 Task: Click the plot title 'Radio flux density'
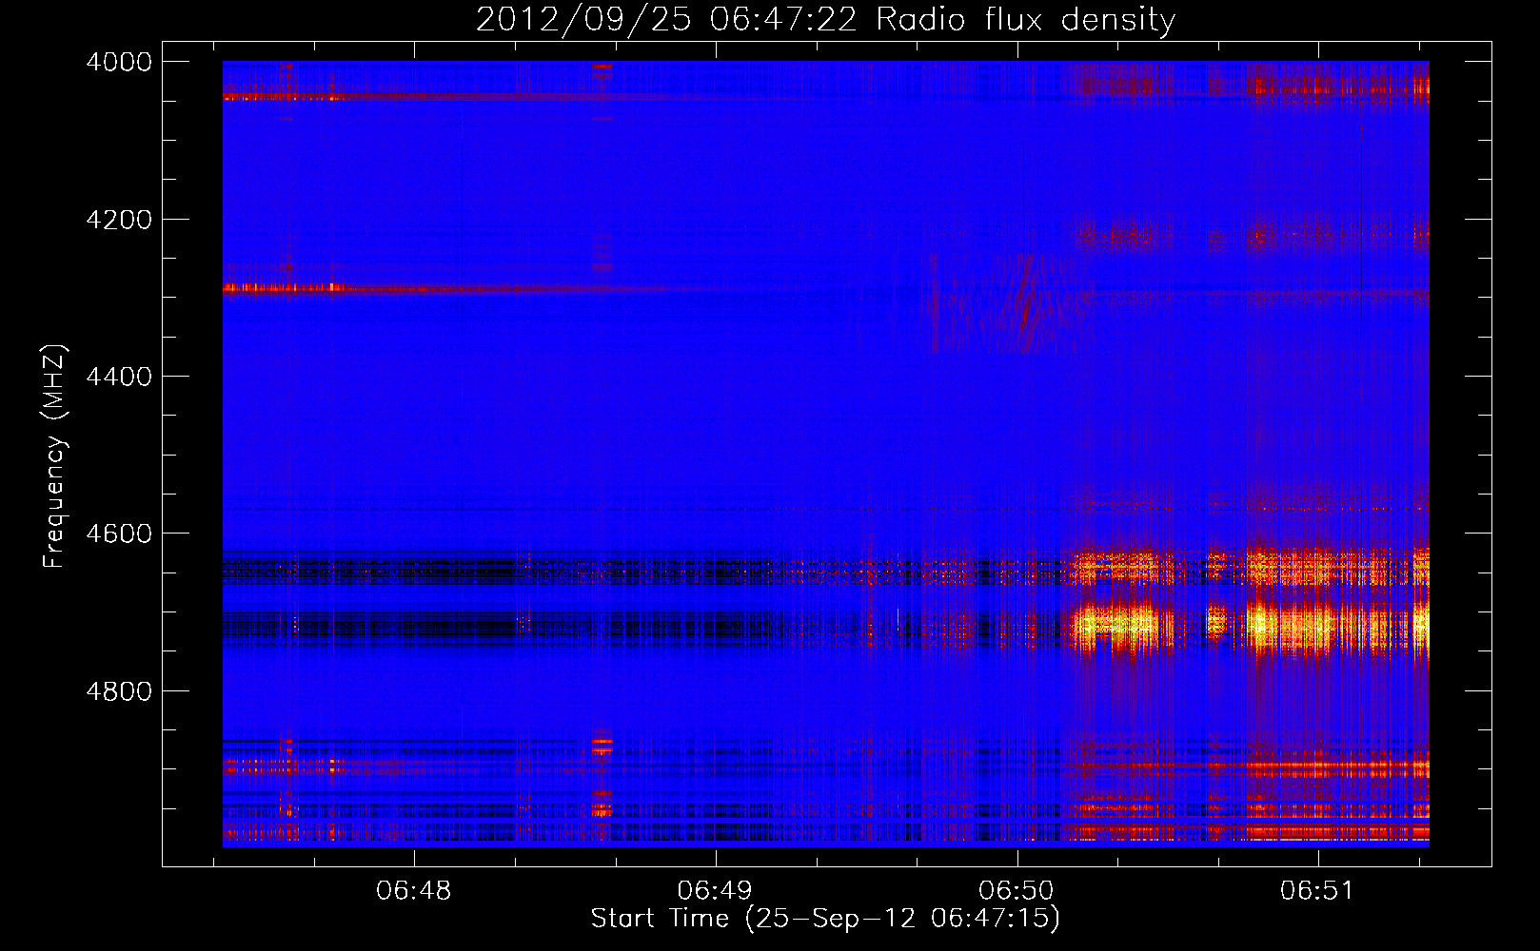pyautogui.click(x=1026, y=19)
